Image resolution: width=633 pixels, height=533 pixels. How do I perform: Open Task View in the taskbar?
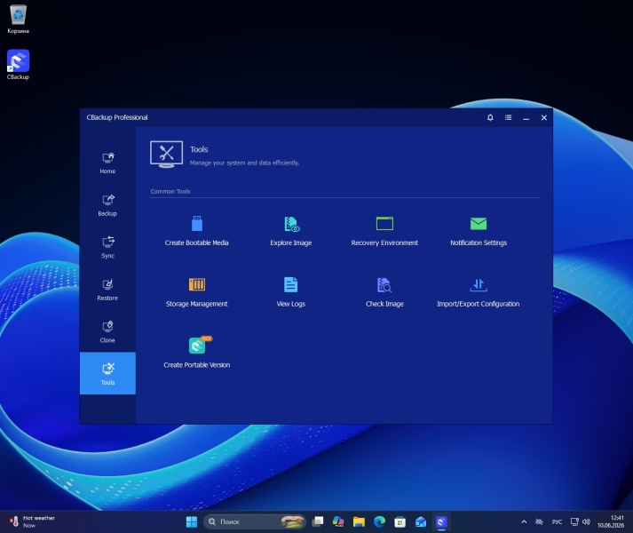coord(318,521)
